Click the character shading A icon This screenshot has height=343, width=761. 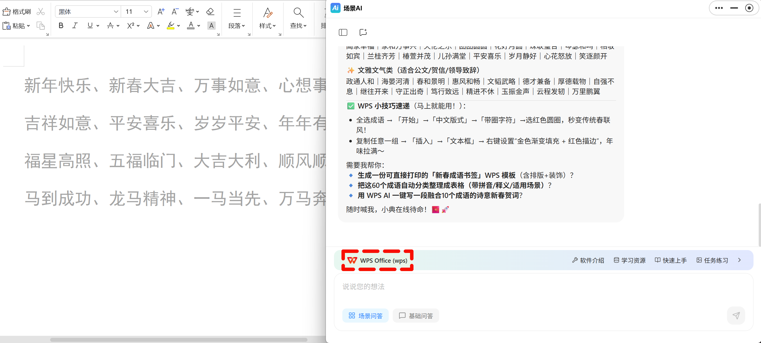tap(211, 26)
